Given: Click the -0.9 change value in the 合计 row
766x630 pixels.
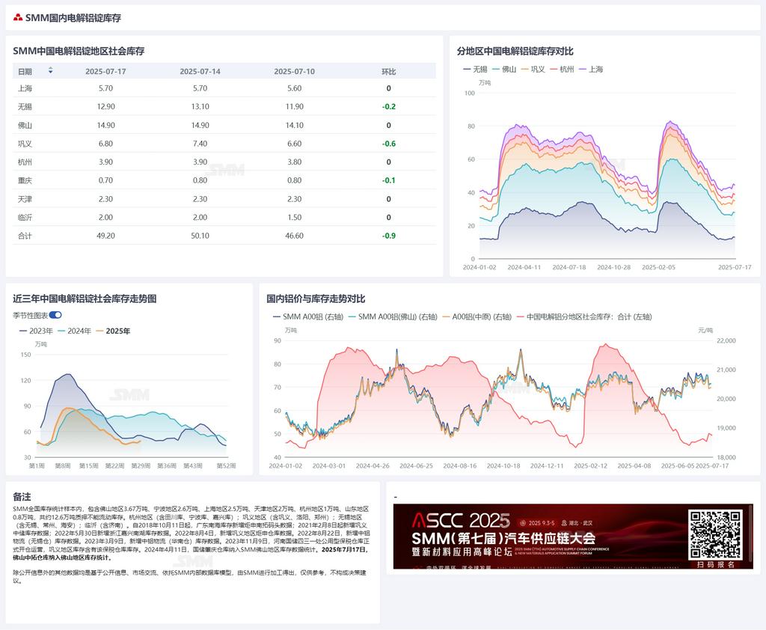Looking at the screenshot, I should click(389, 236).
